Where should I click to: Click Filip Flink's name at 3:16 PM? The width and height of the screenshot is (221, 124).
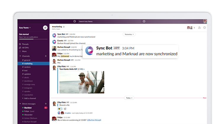61,66
